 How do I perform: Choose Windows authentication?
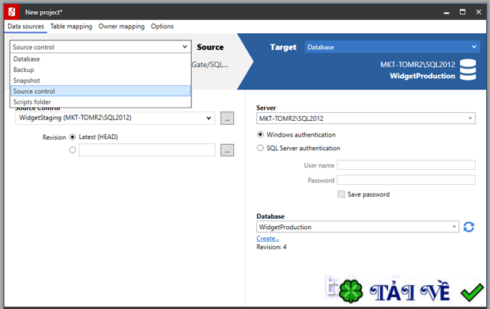[260, 134]
